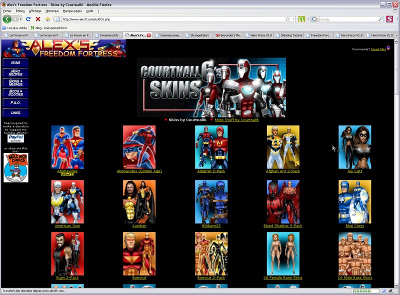
Task: Open the Fichier menu
Action: 7,11
